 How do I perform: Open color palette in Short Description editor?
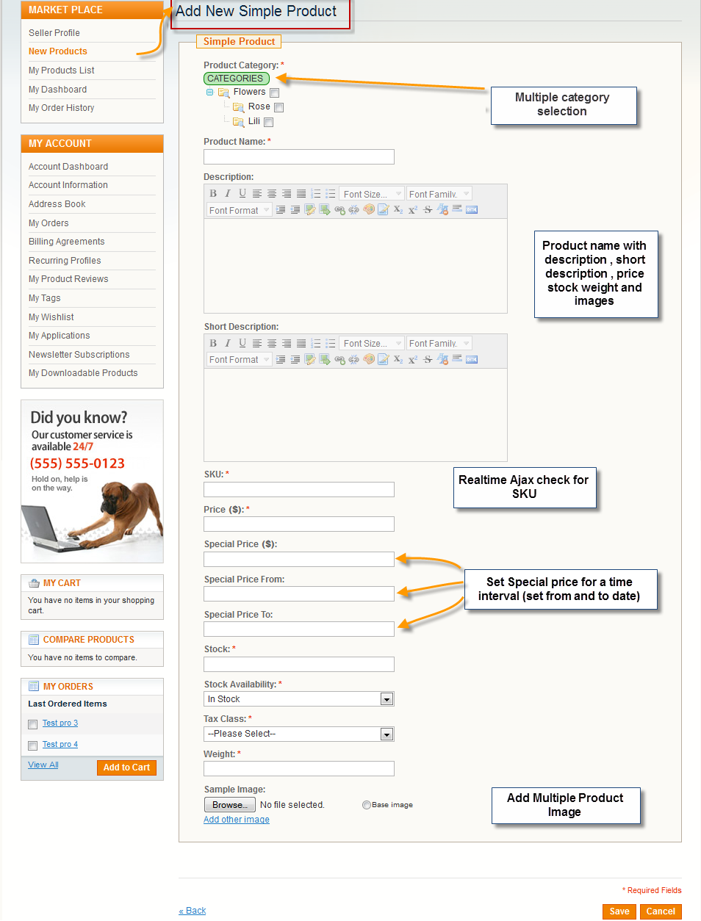point(368,359)
